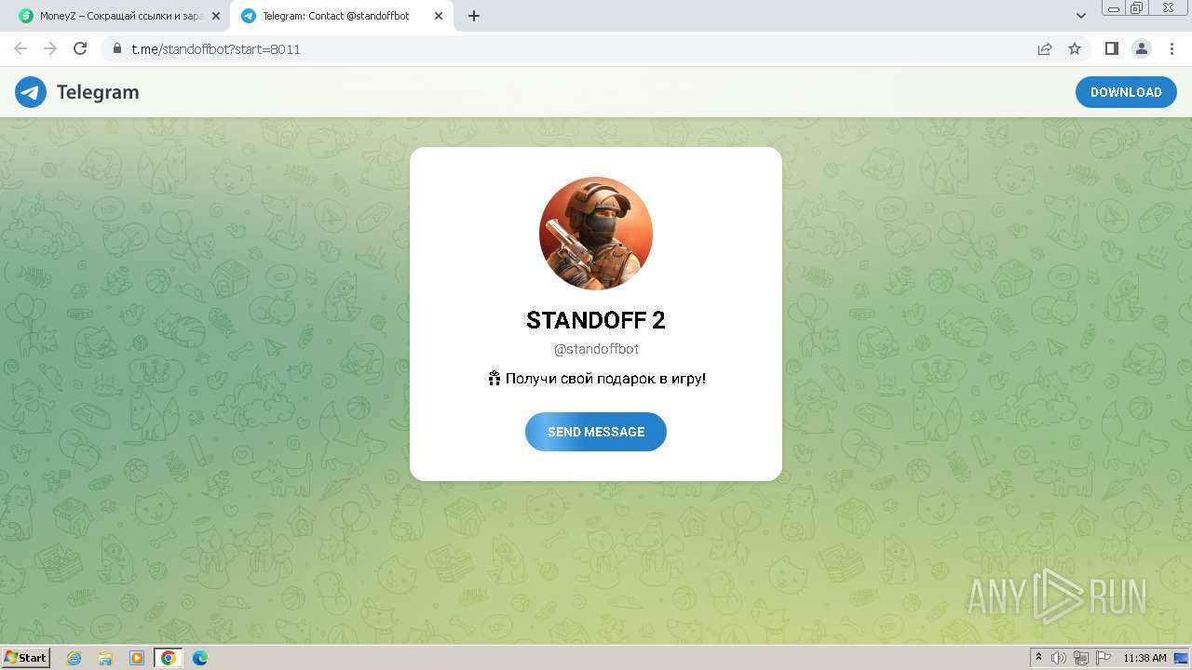
Task: Open File Explorer from taskbar
Action: pos(105,658)
